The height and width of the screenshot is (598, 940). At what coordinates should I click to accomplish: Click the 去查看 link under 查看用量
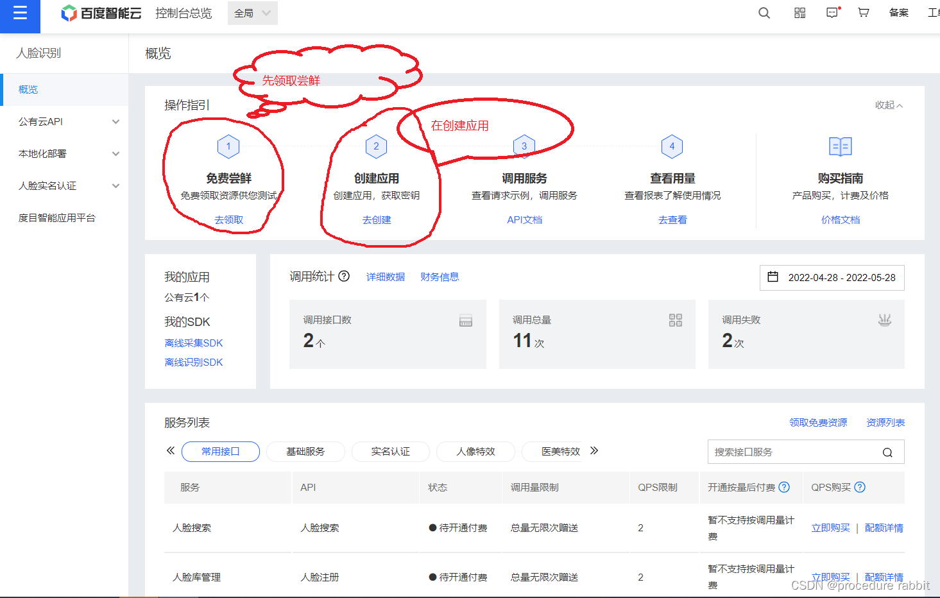tap(672, 219)
